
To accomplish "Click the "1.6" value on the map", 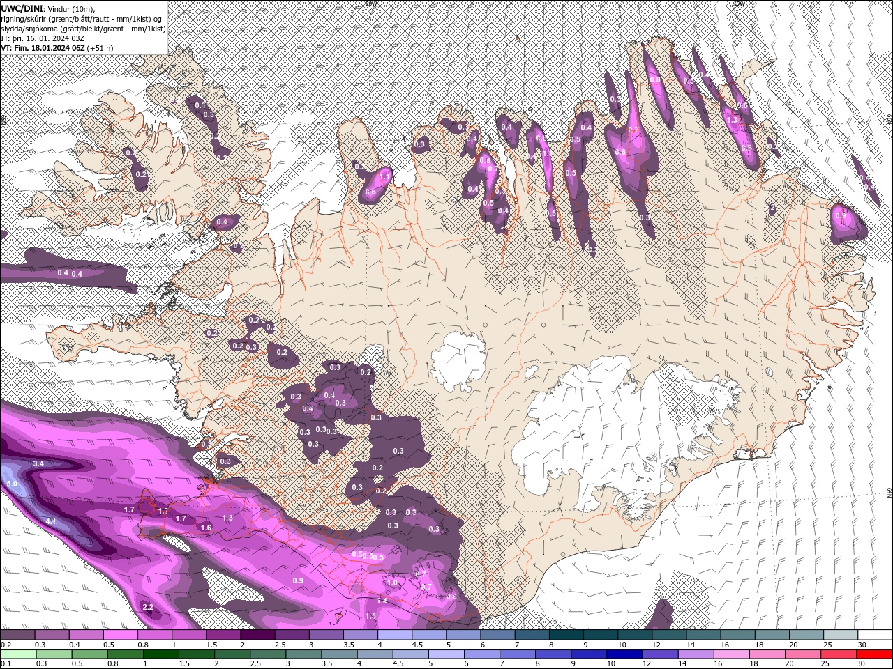I will point(206,528).
